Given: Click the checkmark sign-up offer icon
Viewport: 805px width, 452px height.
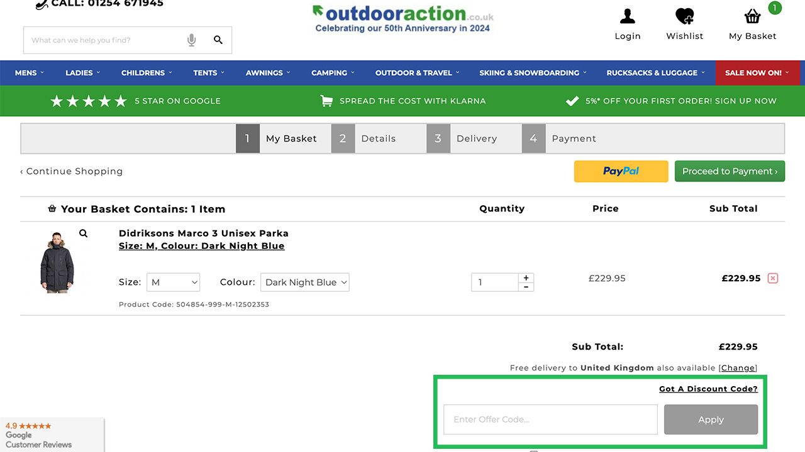Looking at the screenshot, I should (572, 101).
